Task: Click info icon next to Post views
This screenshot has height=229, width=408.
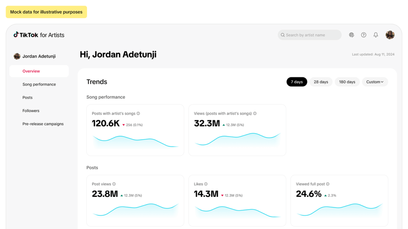Action: [114, 184]
